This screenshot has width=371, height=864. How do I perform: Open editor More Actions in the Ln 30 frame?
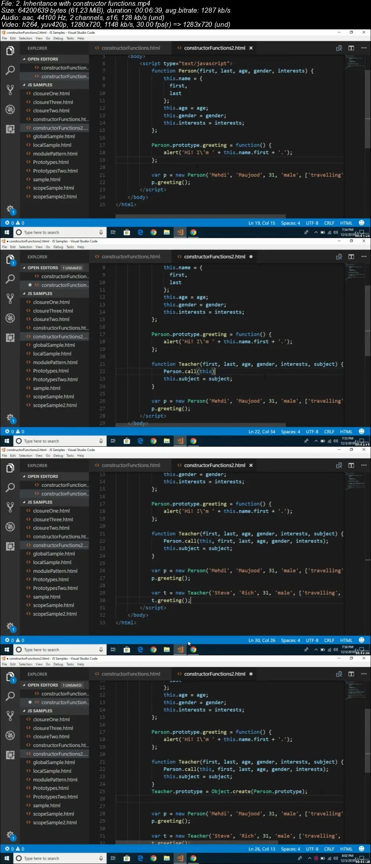[x=363, y=465]
